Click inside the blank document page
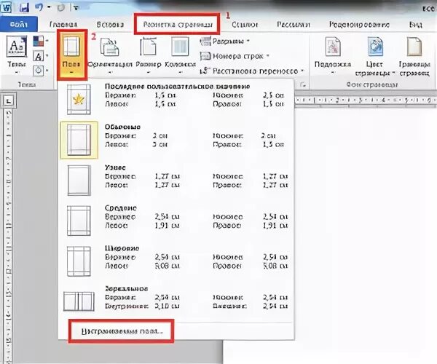 (365, 234)
